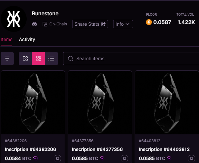Click the Bitcoin floor price icon

149,22
